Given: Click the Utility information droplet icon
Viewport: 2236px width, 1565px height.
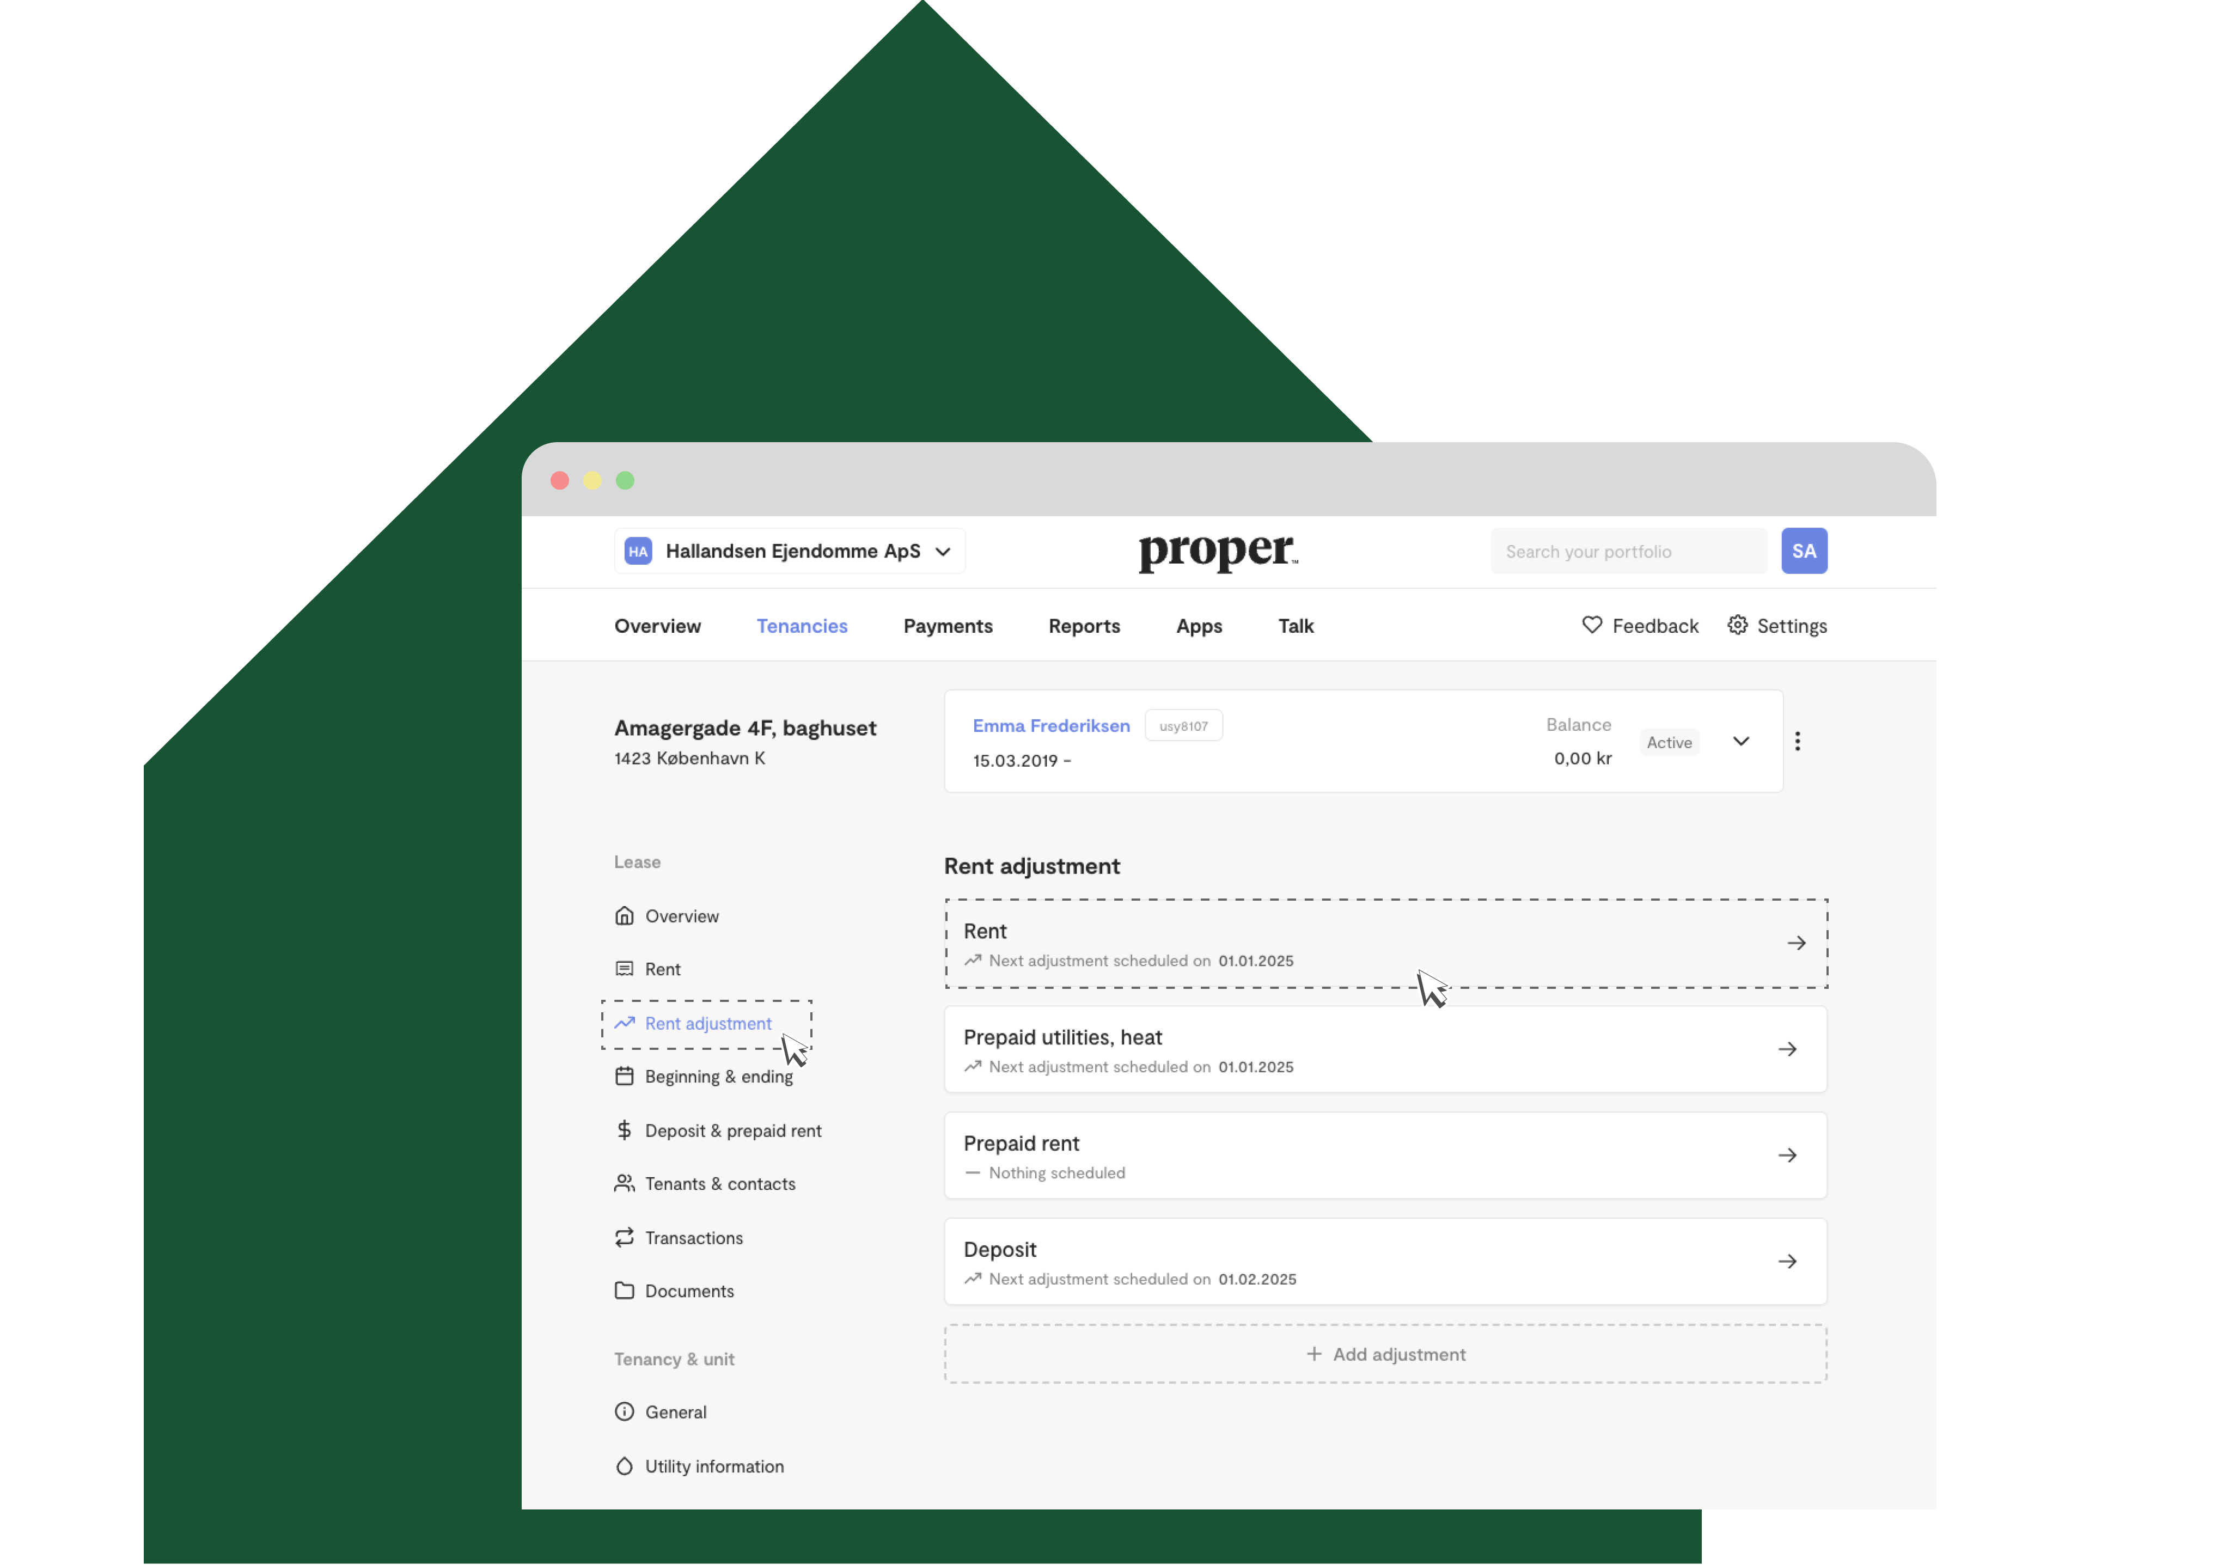Looking at the screenshot, I should coord(624,1466).
